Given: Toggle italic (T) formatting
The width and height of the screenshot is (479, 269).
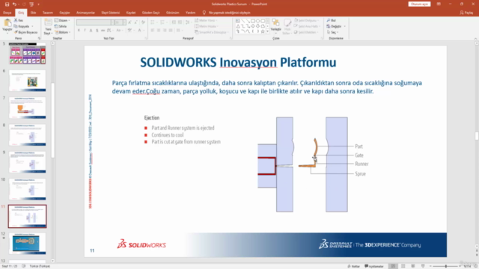Looking at the screenshot, I should tap(85, 30).
